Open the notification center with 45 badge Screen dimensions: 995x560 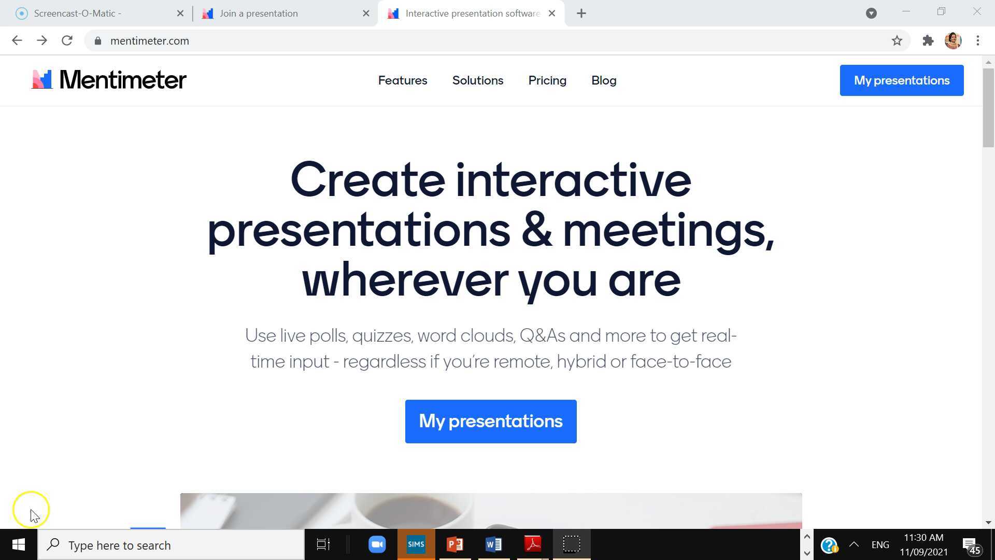pyautogui.click(x=971, y=545)
